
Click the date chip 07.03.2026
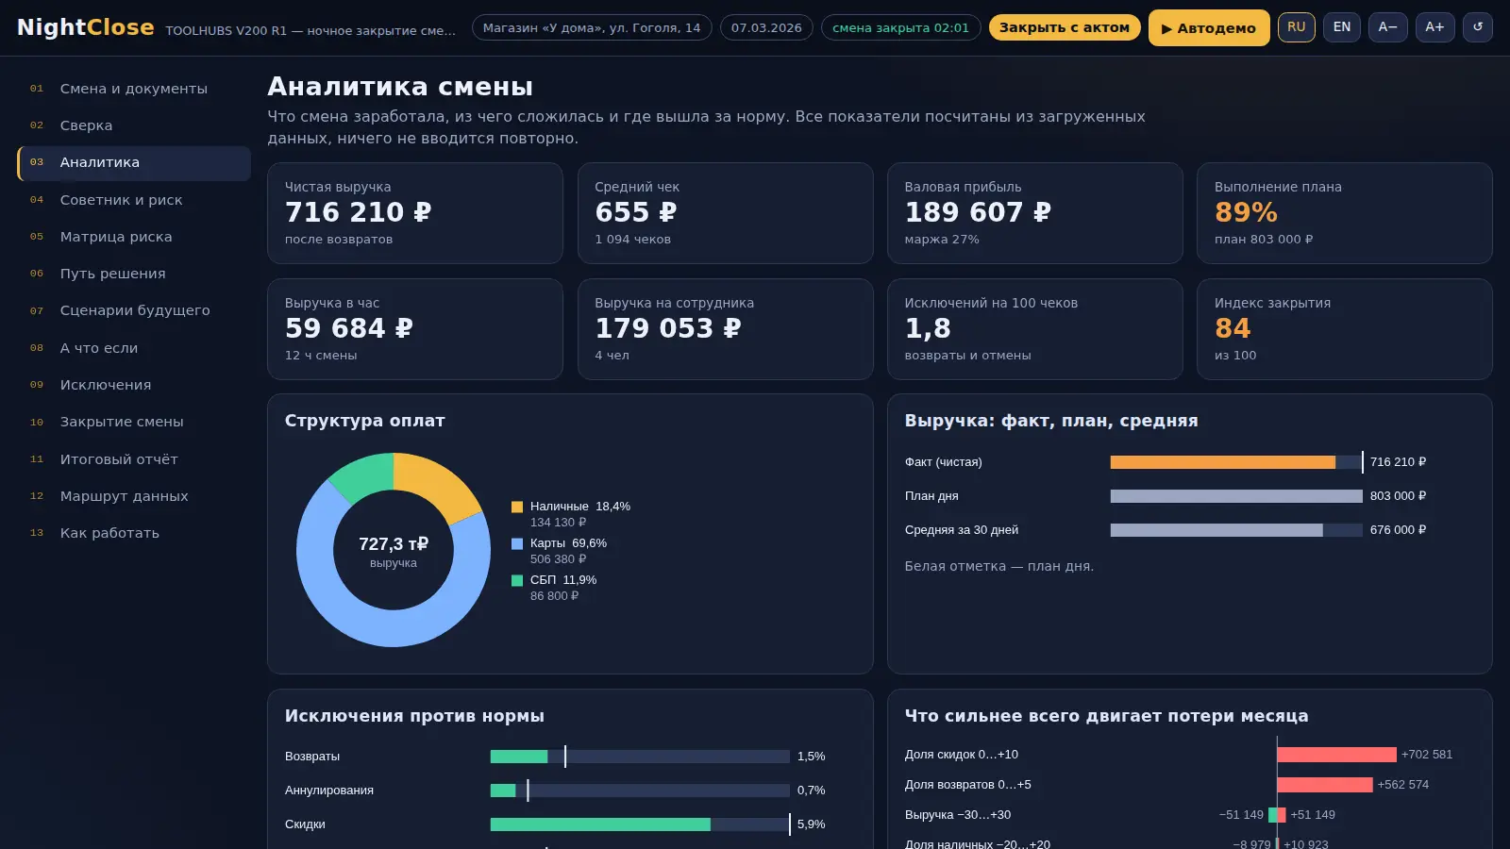pyautogui.click(x=766, y=27)
